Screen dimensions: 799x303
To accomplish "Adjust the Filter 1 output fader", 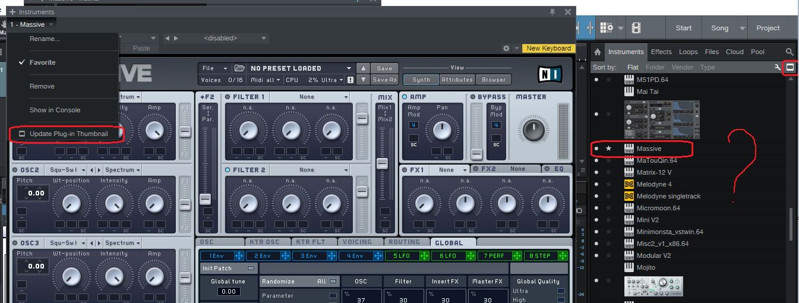I will point(362,118).
